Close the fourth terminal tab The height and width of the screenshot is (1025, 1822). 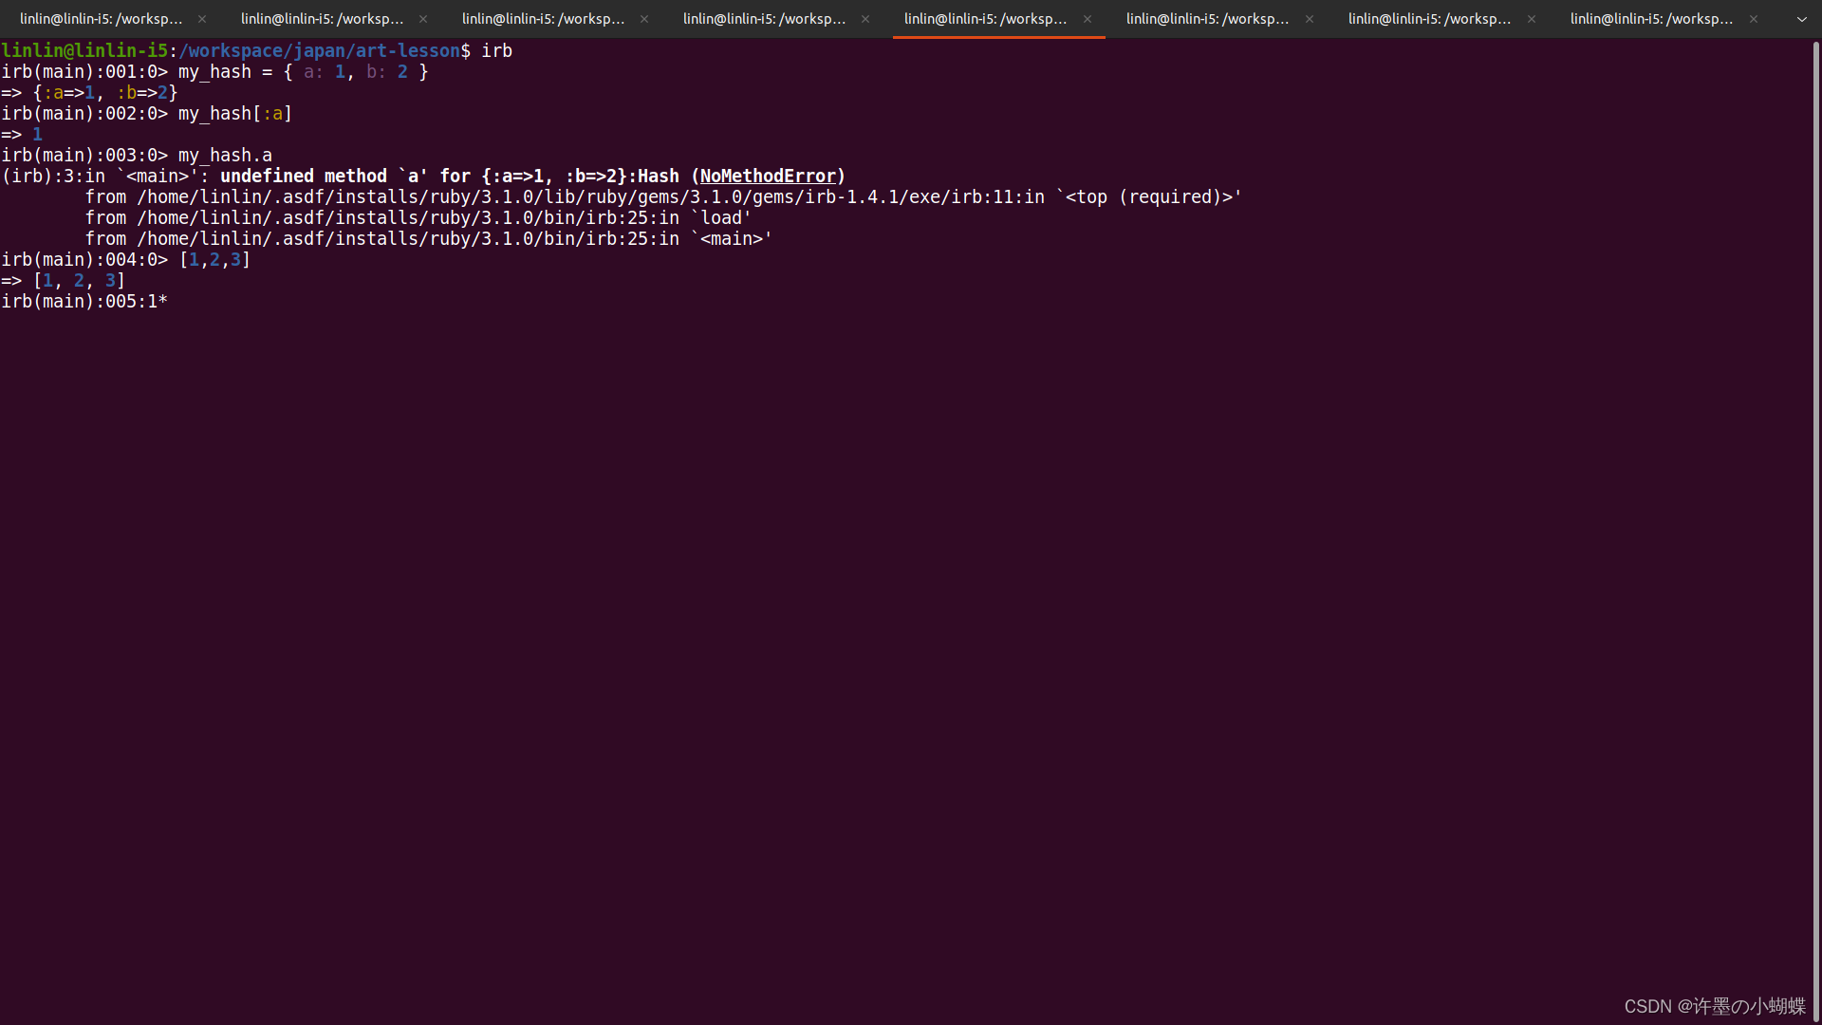coord(865,19)
